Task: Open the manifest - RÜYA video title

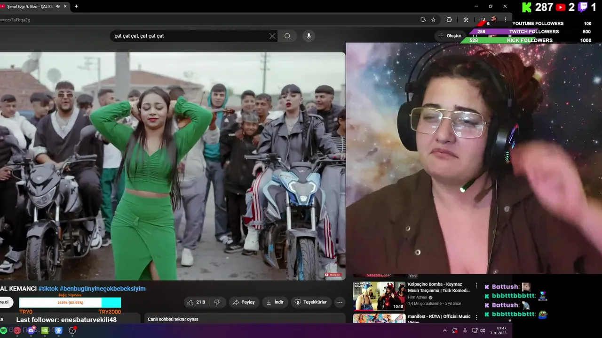Action: pyautogui.click(x=439, y=319)
